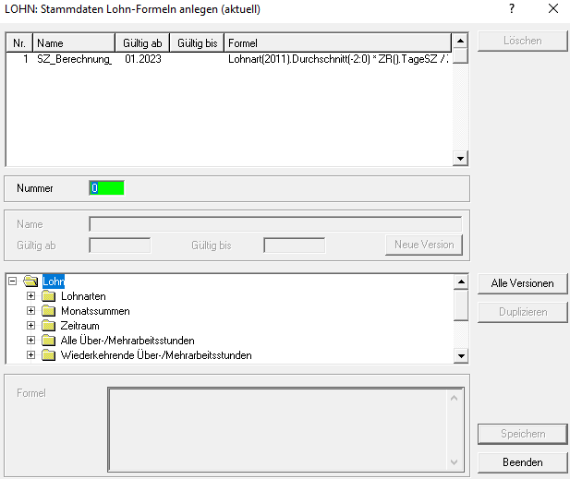Image resolution: width=570 pixels, height=479 pixels.
Task: Expand the Zeitraum tree node
Action: pyautogui.click(x=31, y=326)
